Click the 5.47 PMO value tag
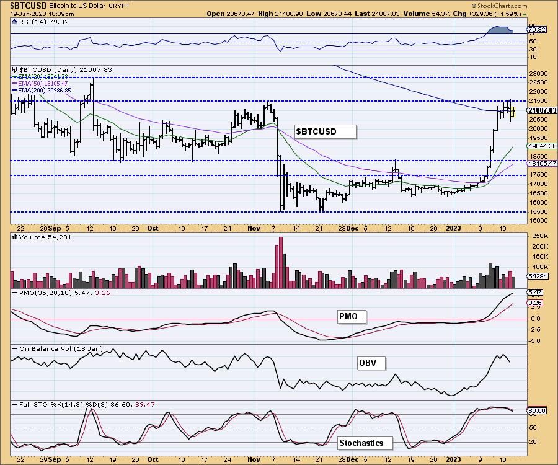 [535, 293]
